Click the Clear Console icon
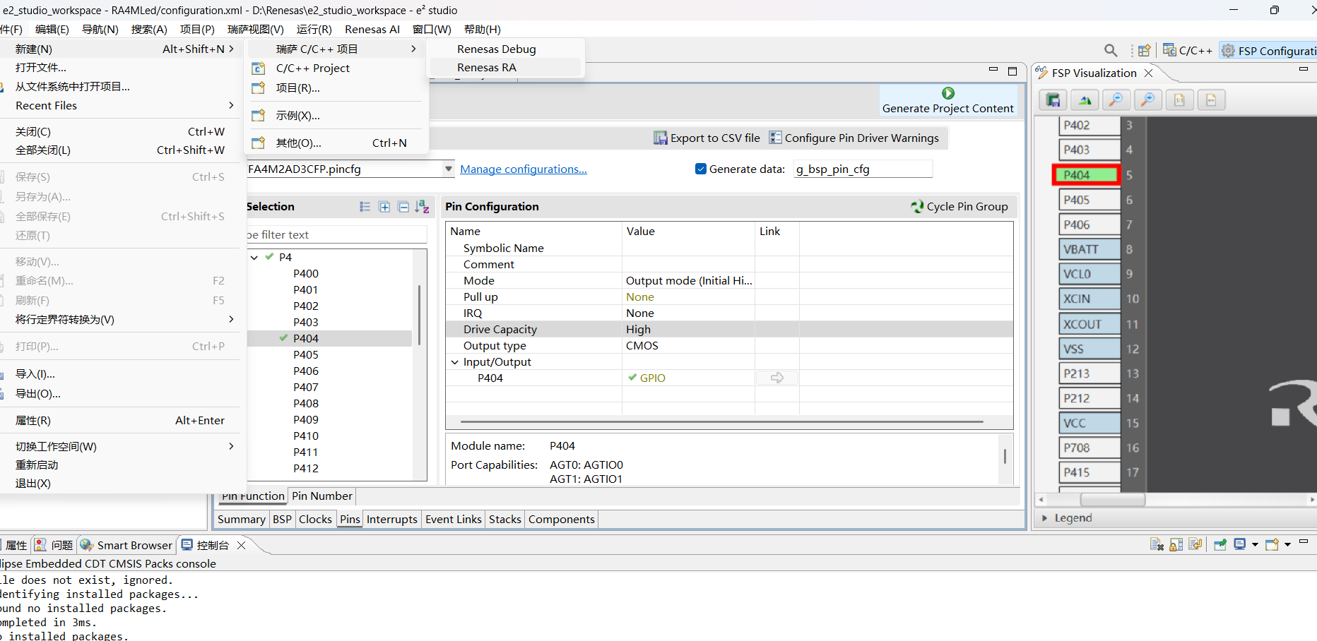 [1157, 544]
